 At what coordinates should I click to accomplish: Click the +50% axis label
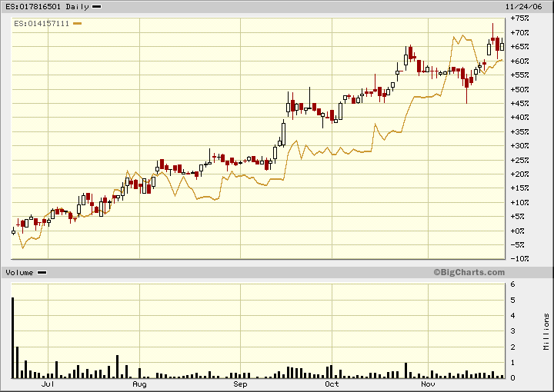click(x=519, y=89)
